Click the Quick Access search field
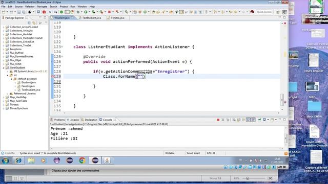This screenshot has height=184, width=328. point(264,12)
